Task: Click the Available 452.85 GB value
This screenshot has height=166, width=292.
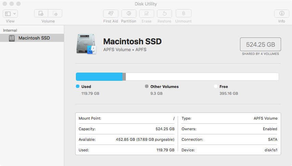Action: point(145,139)
